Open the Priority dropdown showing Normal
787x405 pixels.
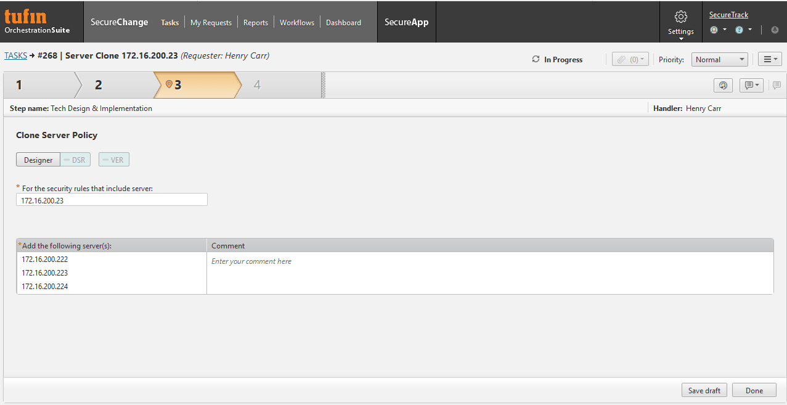(719, 59)
